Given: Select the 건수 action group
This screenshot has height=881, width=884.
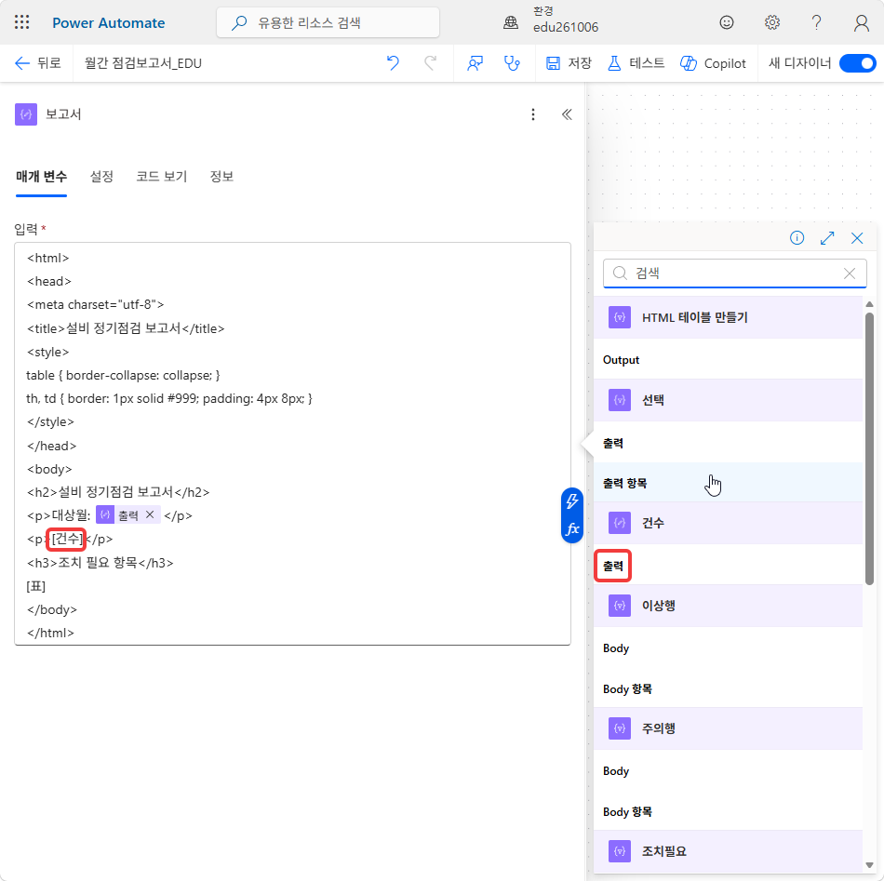Looking at the screenshot, I should (x=728, y=523).
